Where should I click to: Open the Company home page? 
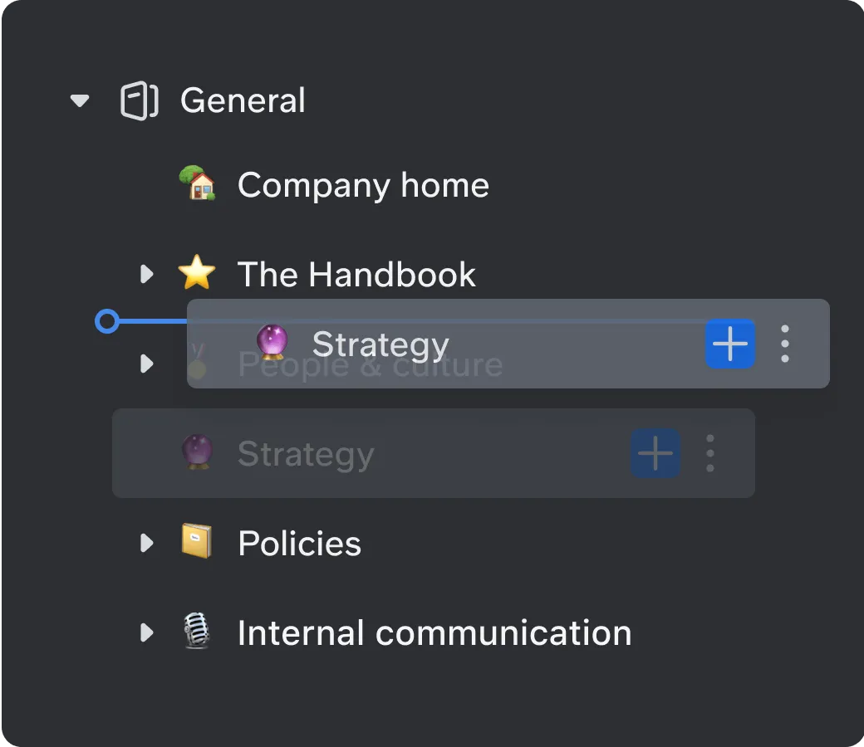(x=363, y=186)
